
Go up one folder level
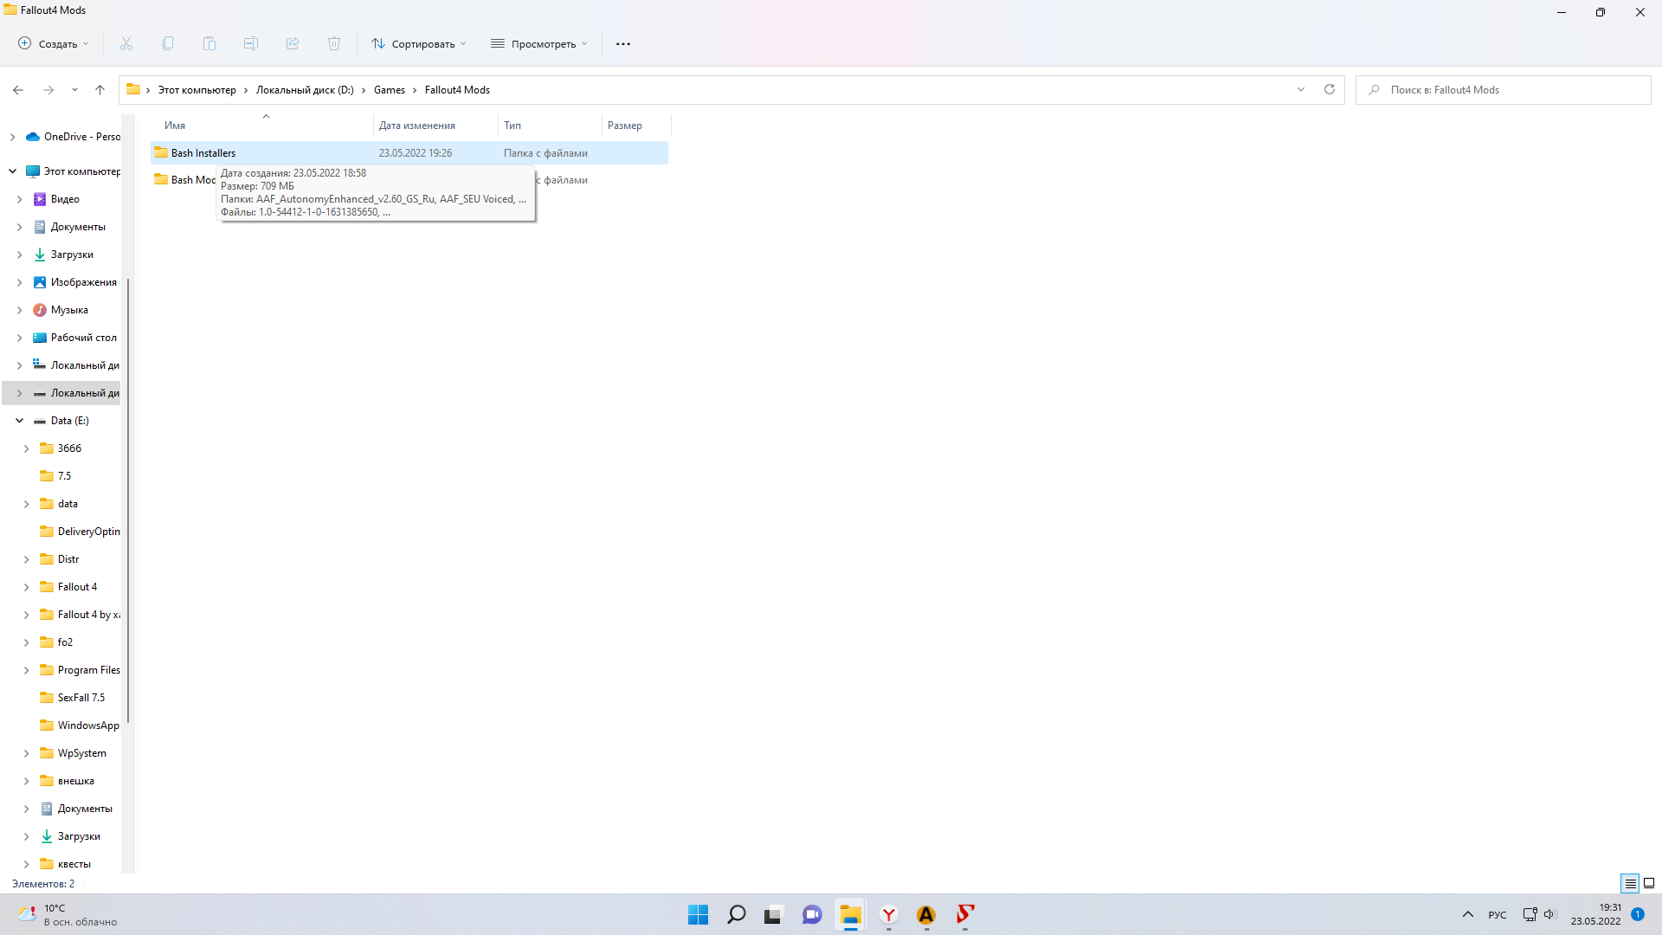(100, 89)
